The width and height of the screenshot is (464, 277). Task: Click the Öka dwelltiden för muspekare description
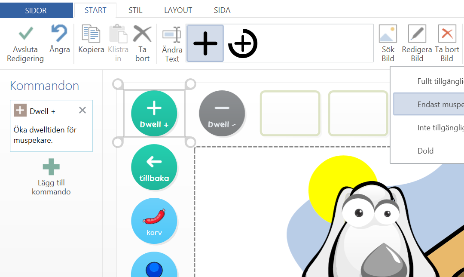click(x=45, y=135)
